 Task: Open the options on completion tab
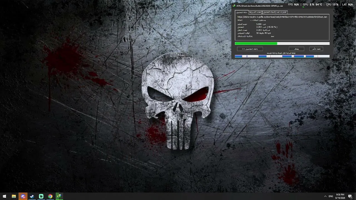click(275, 12)
